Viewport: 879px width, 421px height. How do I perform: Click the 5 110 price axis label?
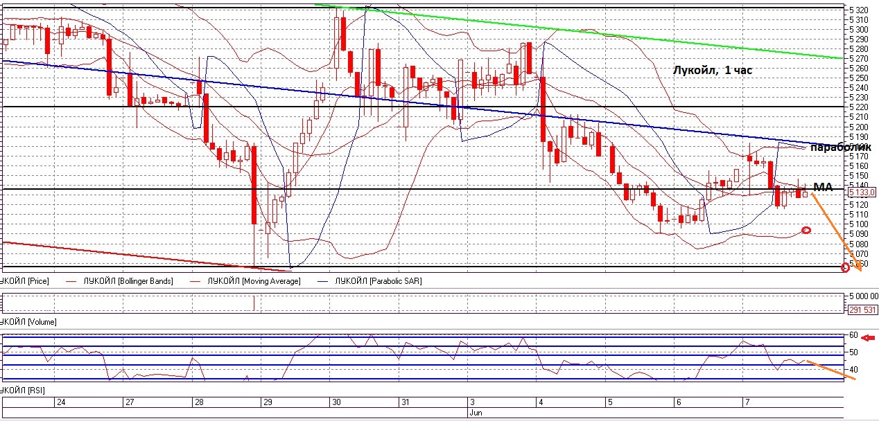tap(858, 214)
